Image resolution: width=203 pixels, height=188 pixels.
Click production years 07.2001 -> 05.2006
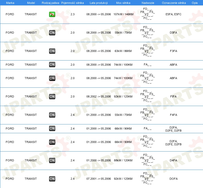(x=99, y=179)
